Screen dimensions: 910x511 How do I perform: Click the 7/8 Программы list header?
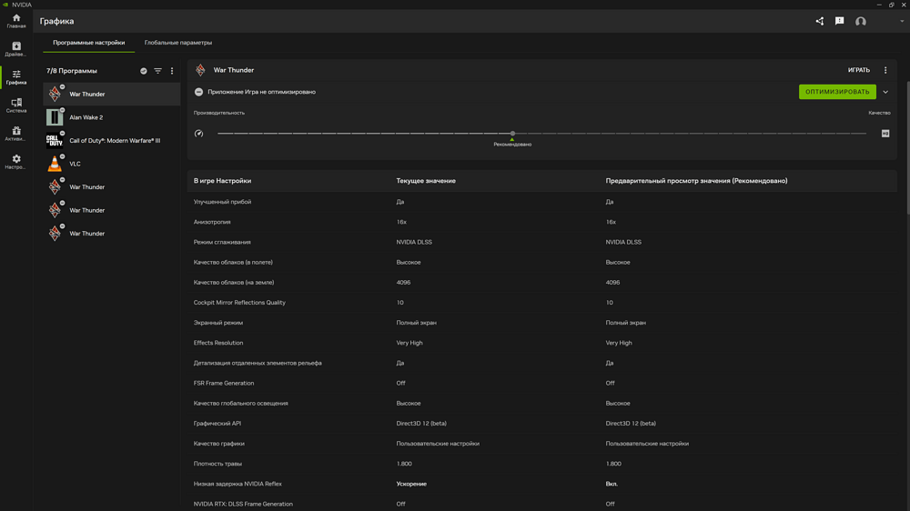click(72, 71)
